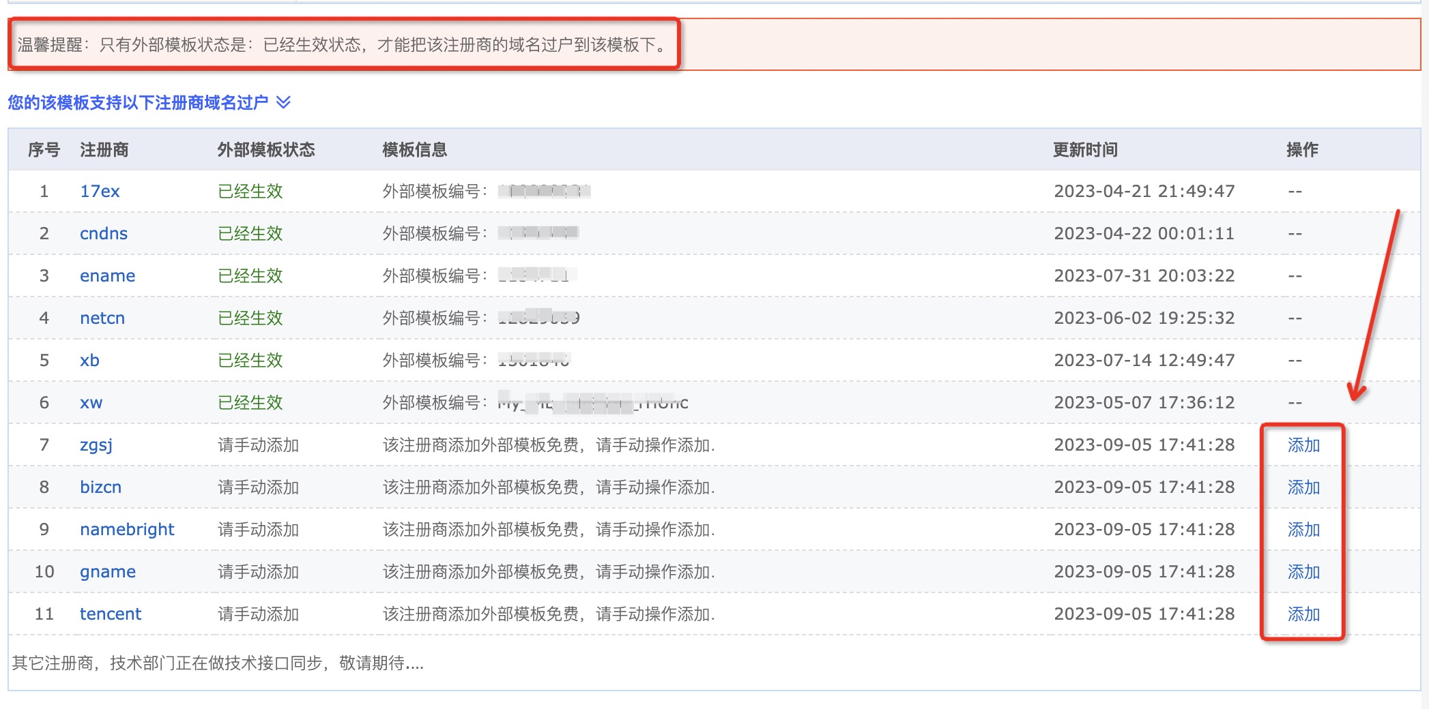Viewport: 1429px width, 709px height.
Task: Open registrar gname link
Action: coord(108,572)
